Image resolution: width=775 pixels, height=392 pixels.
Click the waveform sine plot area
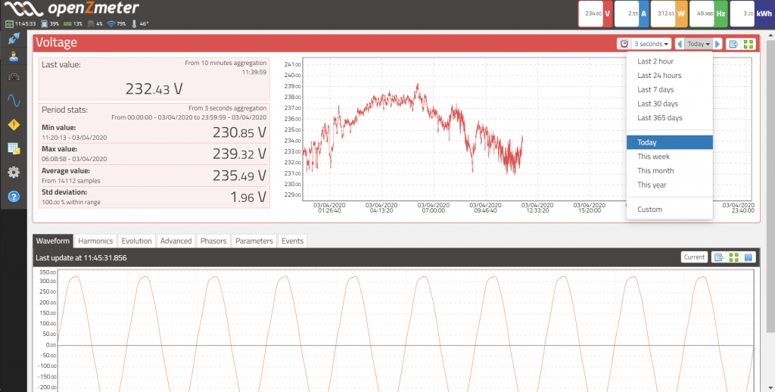click(x=406, y=330)
